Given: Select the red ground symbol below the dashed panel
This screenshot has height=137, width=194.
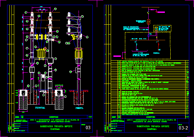Looking at the screenshot, I should click(123, 58).
